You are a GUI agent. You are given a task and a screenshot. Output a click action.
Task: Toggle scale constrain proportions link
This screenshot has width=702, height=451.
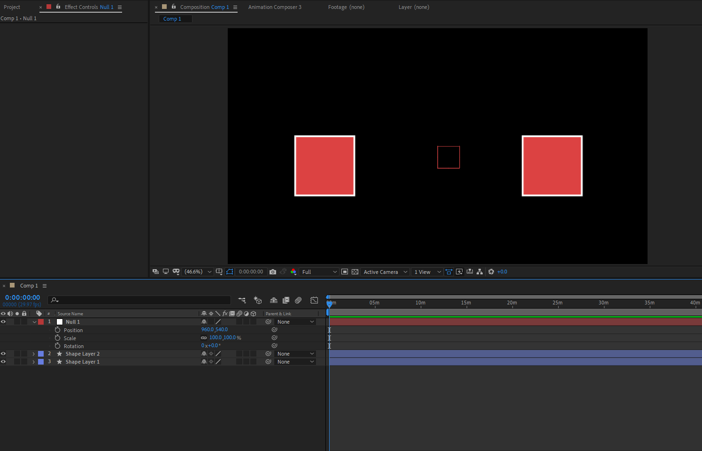(x=204, y=338)
